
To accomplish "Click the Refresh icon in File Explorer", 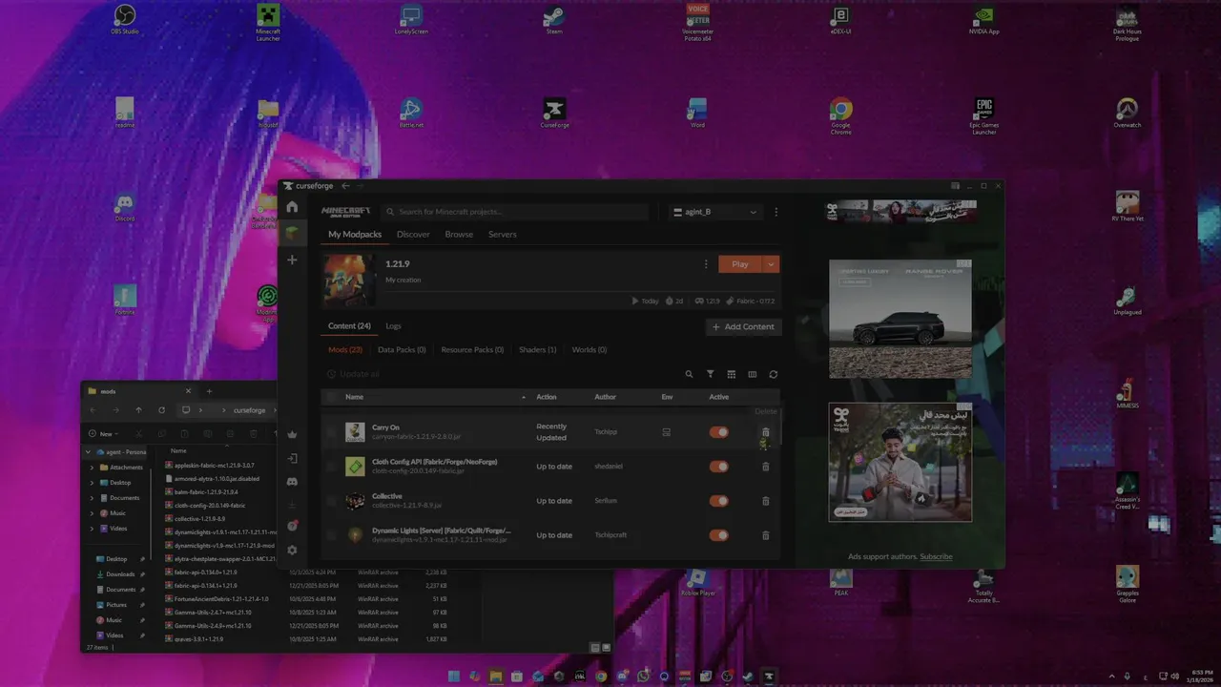I will (161, 410).
